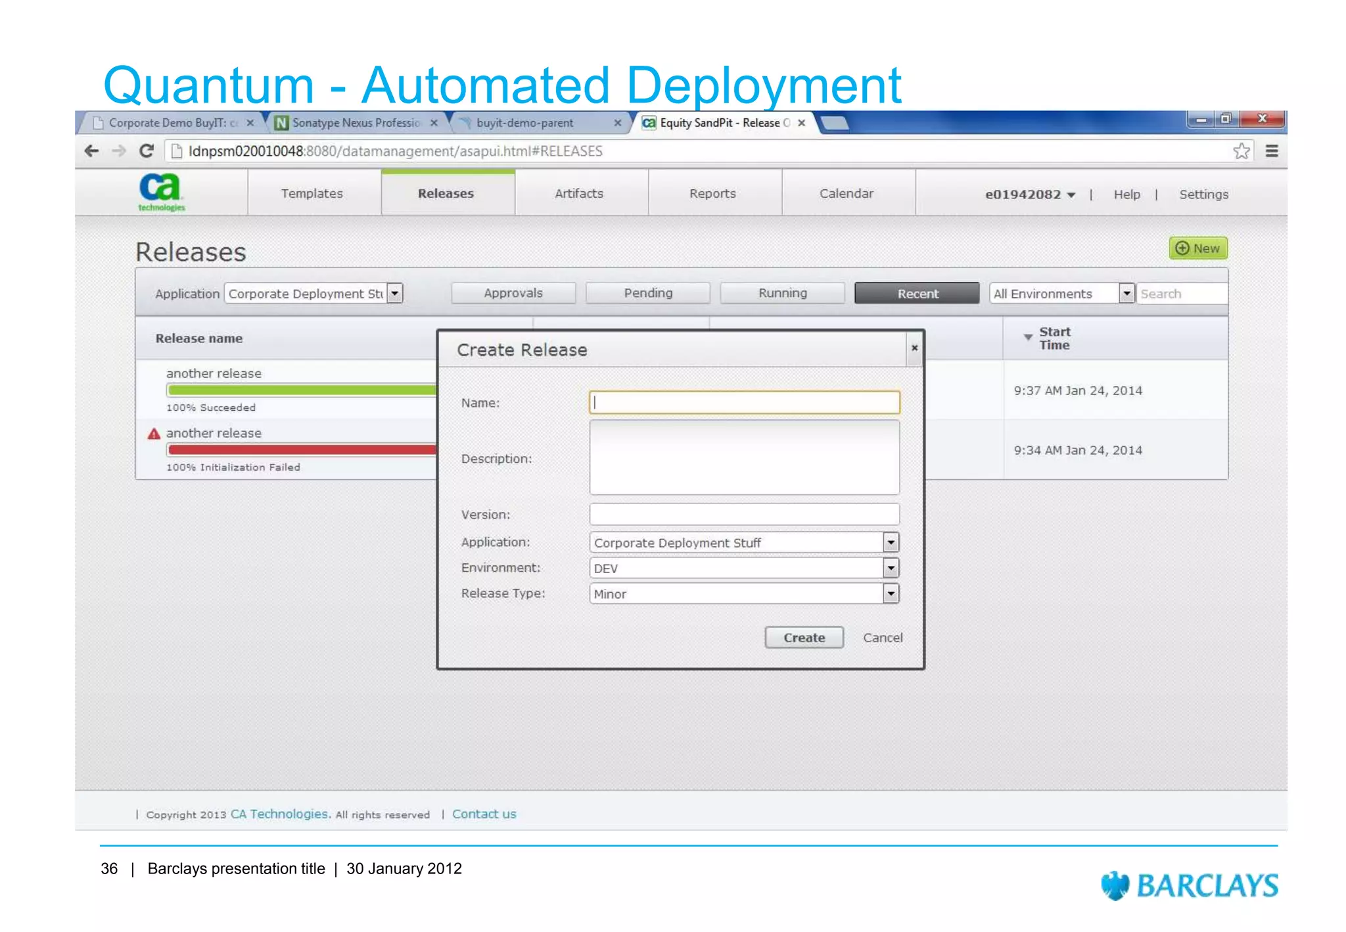This screenshot has height=932, width=1346.
Task: Close the Sonatype Nexus tab
Action: point(434,123)
